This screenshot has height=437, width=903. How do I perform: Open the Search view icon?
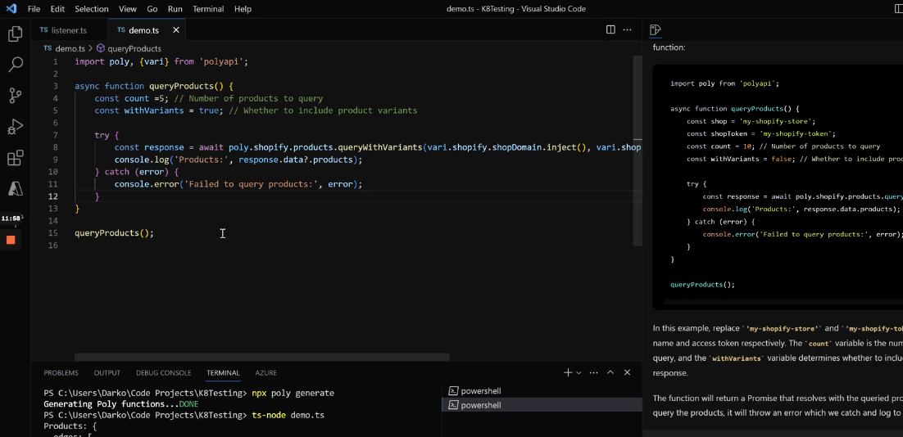pyautogui.click(x=15, y=65)
